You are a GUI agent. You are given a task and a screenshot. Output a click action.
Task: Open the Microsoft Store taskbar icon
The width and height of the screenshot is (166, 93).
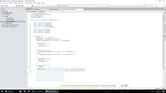(x=20, y=91)
